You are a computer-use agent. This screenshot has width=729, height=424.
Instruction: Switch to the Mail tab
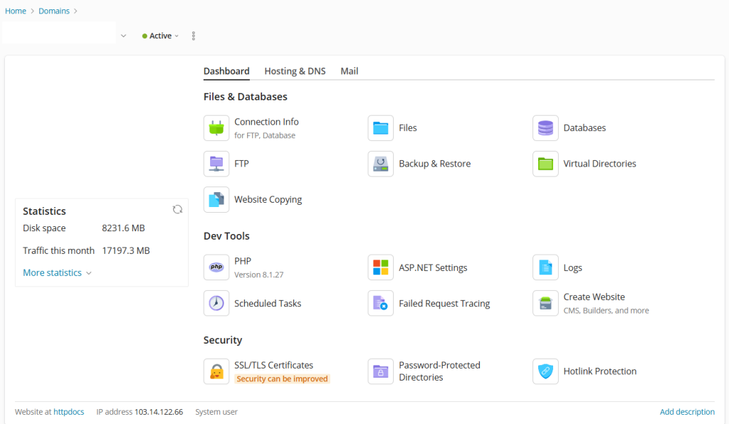click(349, 71)
